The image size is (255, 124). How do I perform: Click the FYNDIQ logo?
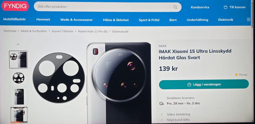click(x=15, y=6)
